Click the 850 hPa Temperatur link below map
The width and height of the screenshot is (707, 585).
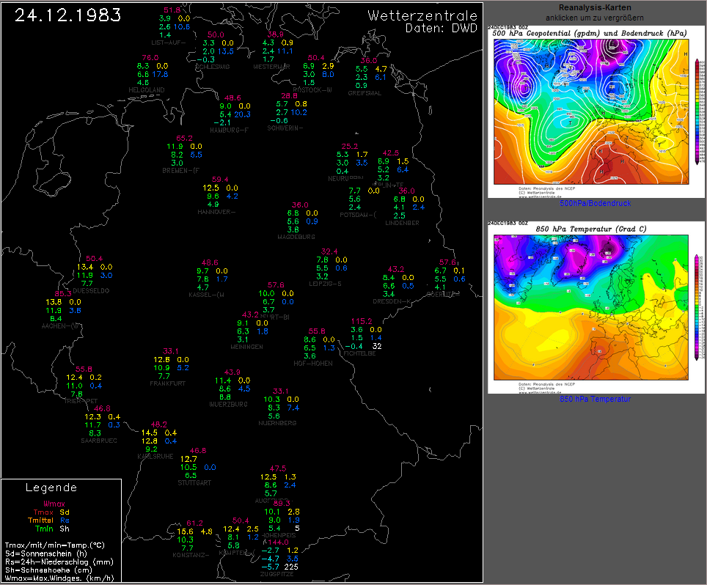[x=595, y=399]
